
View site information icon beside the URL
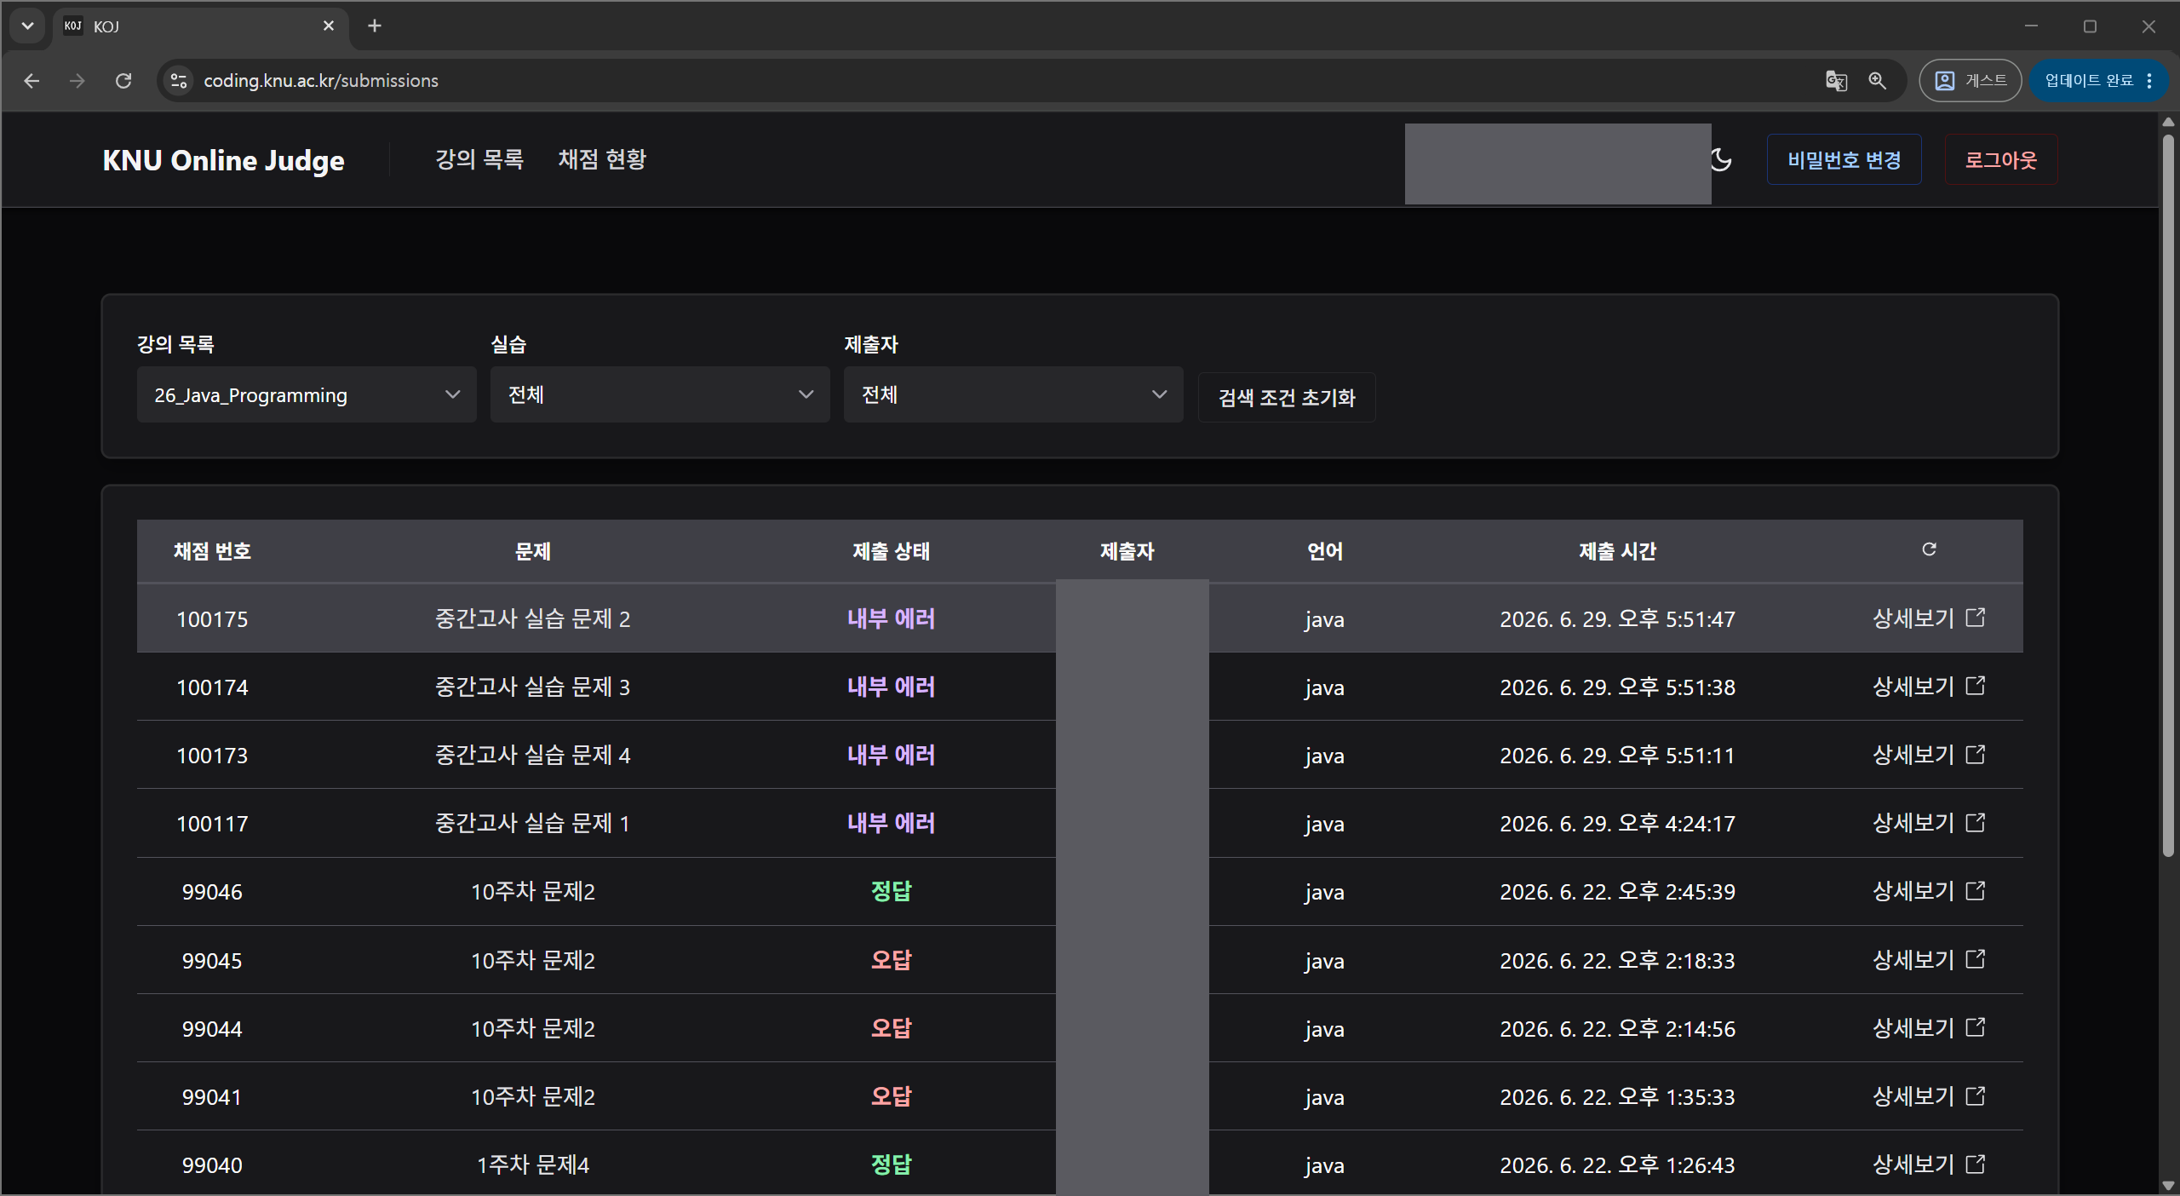tap(179, 81)
